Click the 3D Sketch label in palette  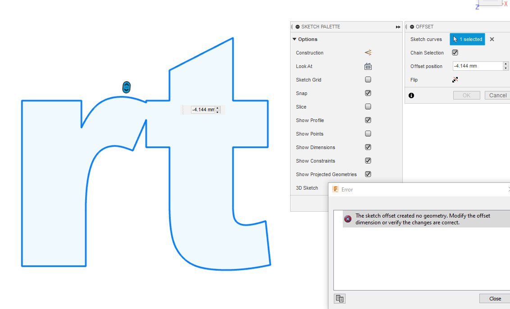[x=307, y=188]
